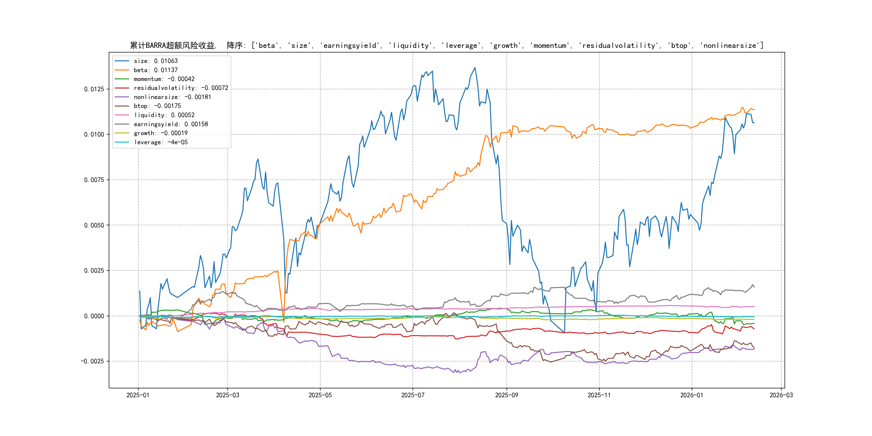This screenshot has width=872, height=436.
Task: Click the purple nonlinearsize legend line sample
Action: 122,97
